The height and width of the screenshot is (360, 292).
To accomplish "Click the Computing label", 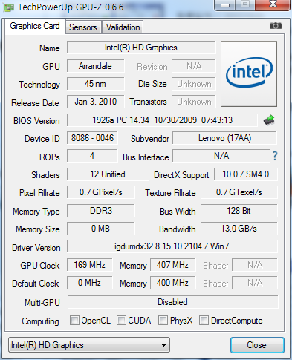I will click(40, 321).
